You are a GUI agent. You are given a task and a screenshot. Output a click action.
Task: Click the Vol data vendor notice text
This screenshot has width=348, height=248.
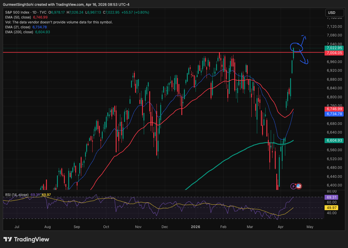59,22
